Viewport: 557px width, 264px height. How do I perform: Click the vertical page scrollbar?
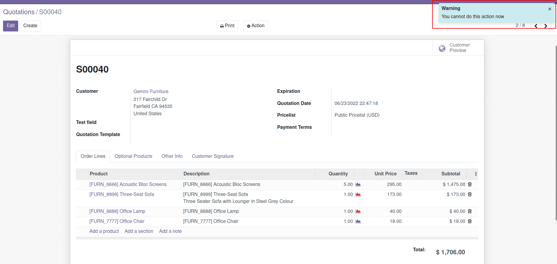coord(556,133)
